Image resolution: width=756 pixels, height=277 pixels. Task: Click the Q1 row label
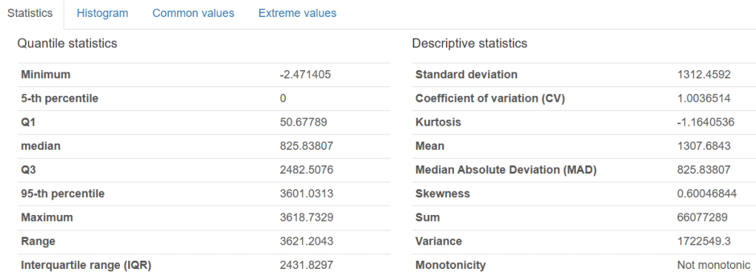28,122
